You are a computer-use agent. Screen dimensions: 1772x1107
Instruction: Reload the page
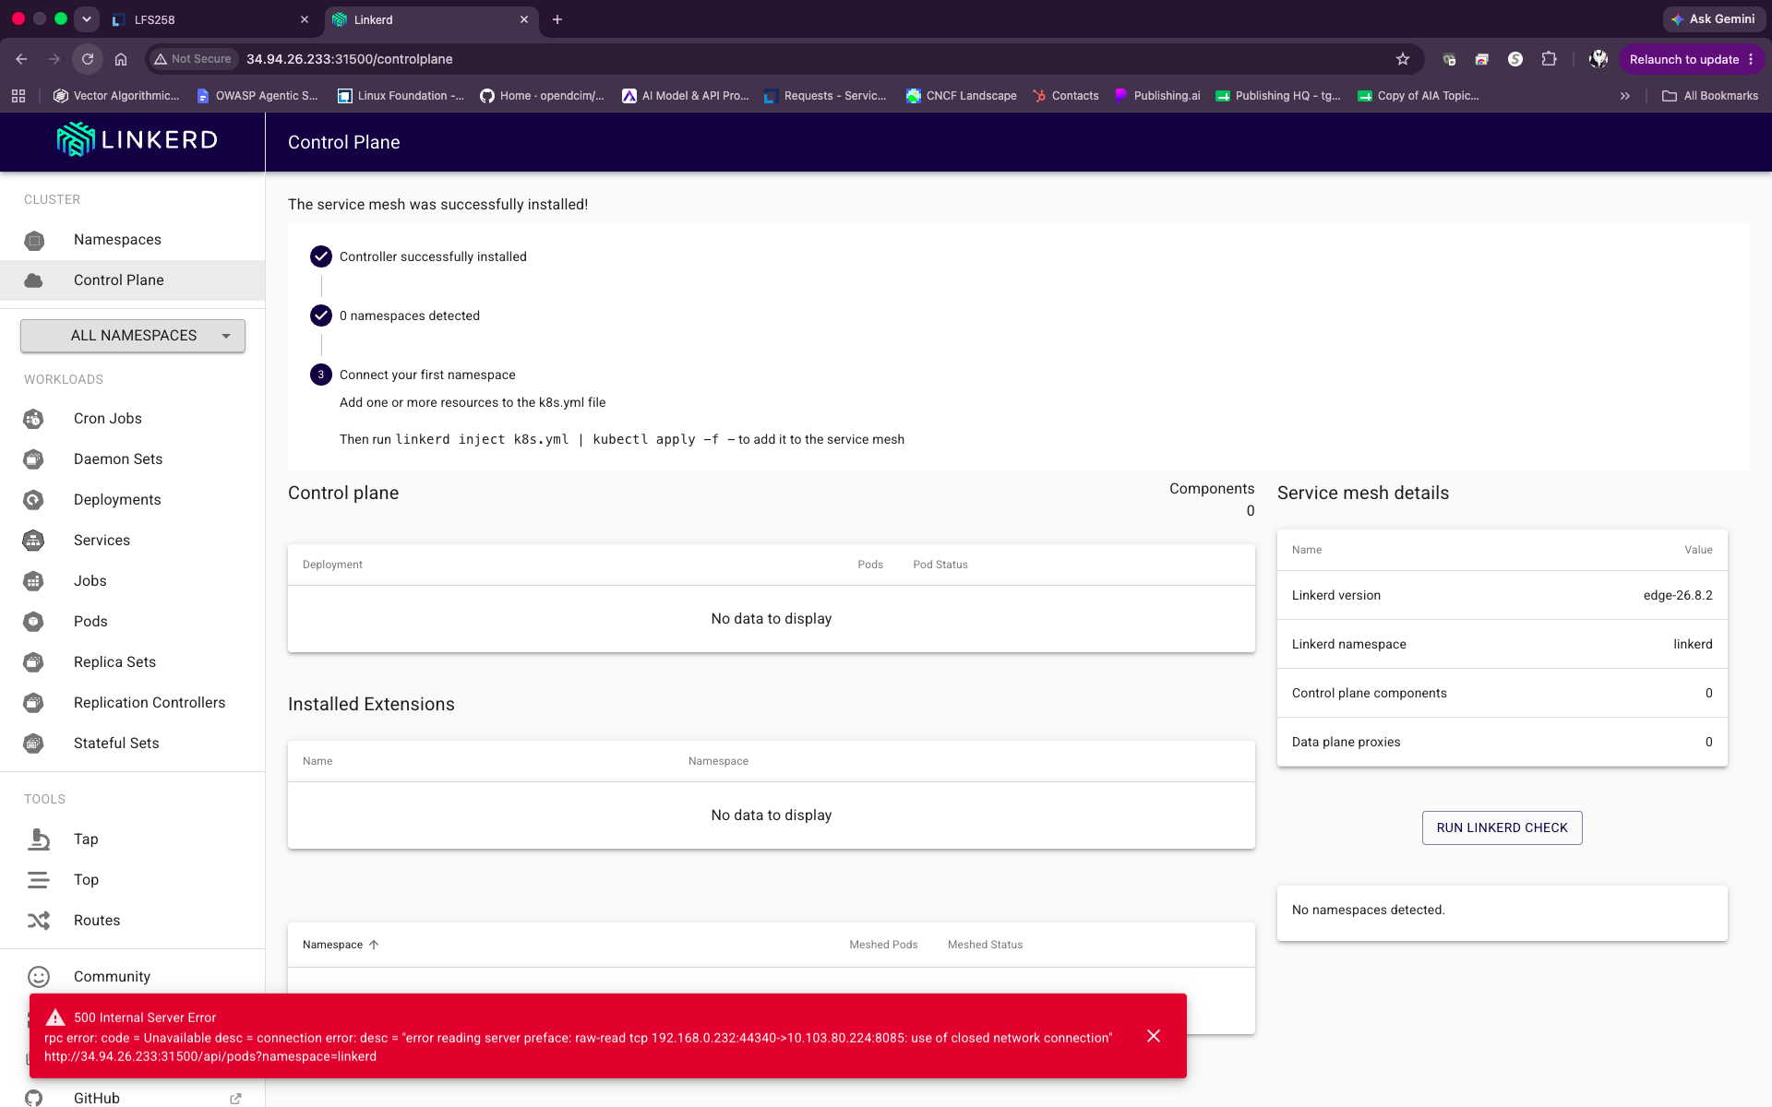pyautogui.click(x=88, y=59)
